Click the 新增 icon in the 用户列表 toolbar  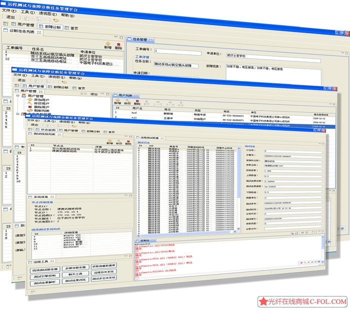[x=117, y=100]
